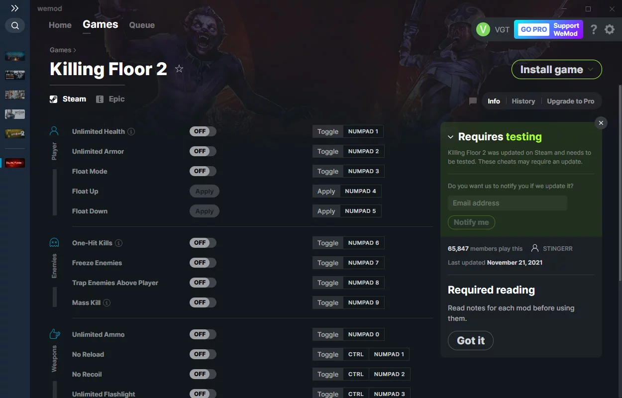
Task: Select the Info tab
Action: click(x=494, y=101)
